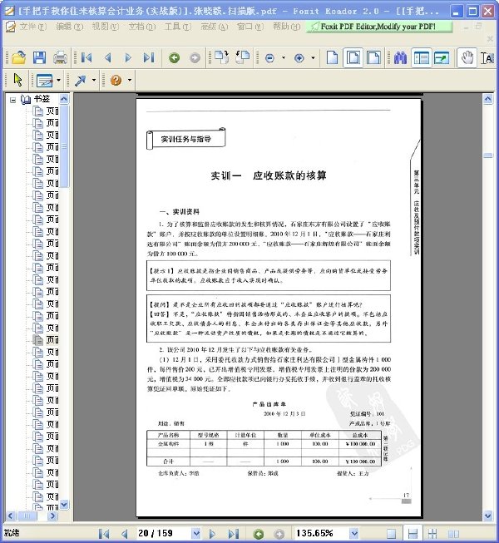Go to next view (grey arrow, top toolbar)

[x=195, y=58]
